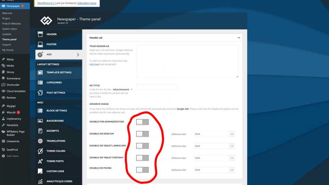Click the Your Header Ad code textarea

point(187,61)
